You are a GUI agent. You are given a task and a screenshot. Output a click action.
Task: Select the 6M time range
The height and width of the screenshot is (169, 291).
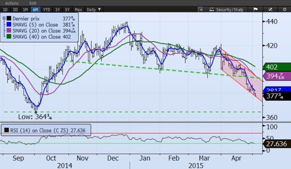[x=35, y=9]
